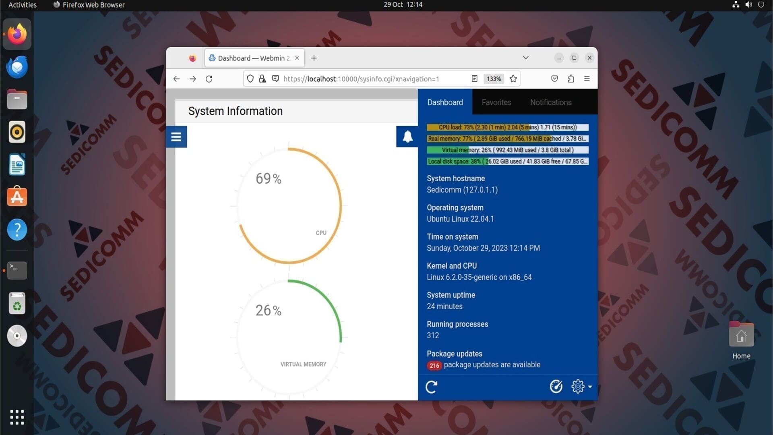Toggle reader view icon
This screenshot has width=773, height=435.
pos(474,79)
